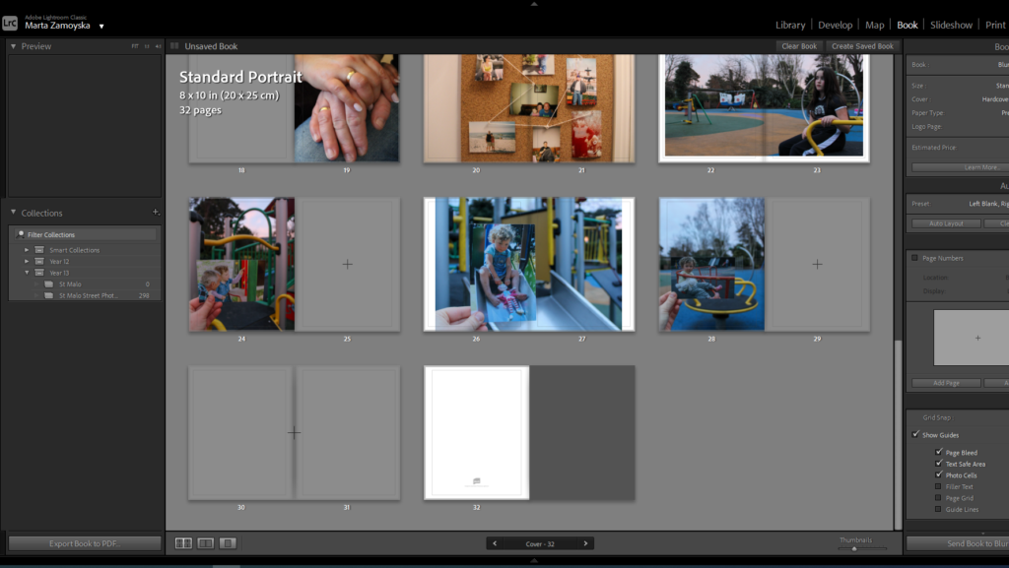
Task: Collapse the Preview panel
Action: (13, 46)
